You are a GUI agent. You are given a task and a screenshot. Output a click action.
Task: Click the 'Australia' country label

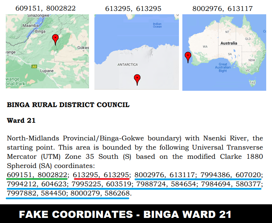tap(229, 43)
